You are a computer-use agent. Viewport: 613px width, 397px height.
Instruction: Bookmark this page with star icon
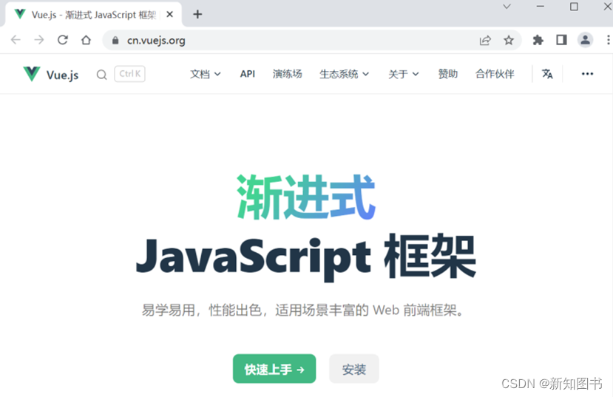pyautogui.click(x=509, y=40)
